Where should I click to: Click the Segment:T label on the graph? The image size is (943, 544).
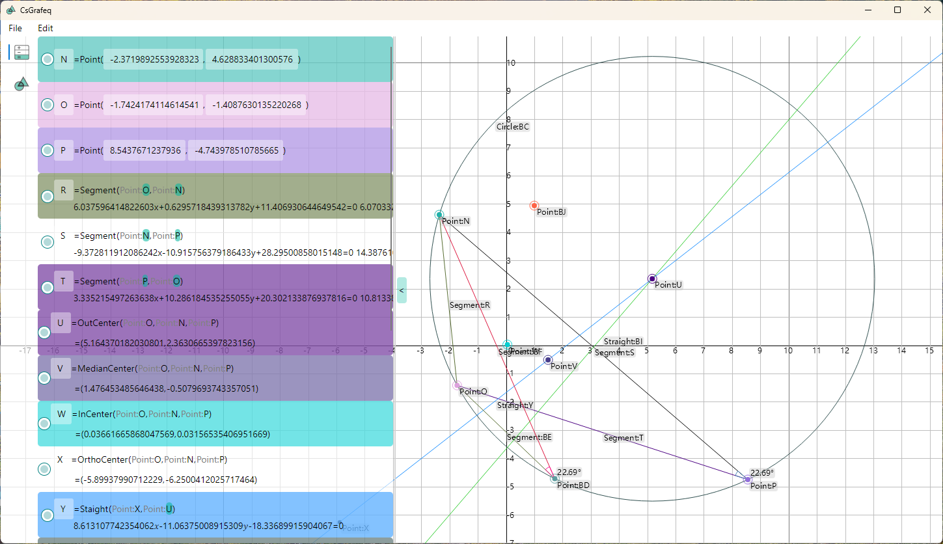(x=623, y=438)
